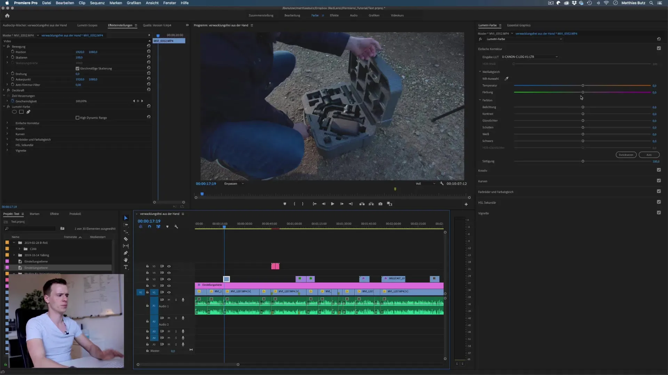Jump to Out point in program monitor
The height and width of the screenshot is (375, 668).
coord(351,204)
